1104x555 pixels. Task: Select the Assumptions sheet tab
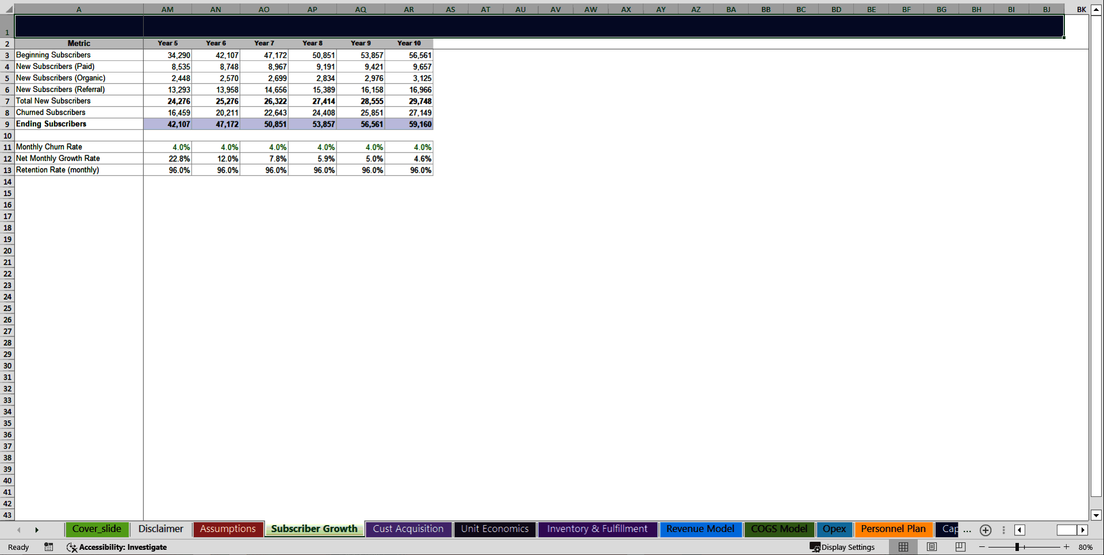tap(228, 529)
